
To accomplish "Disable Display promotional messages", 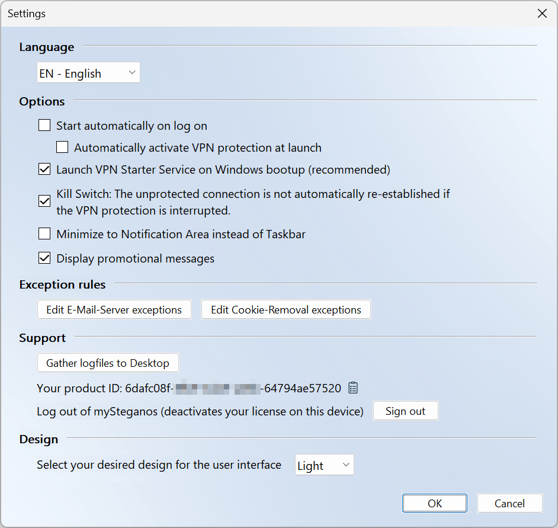I will coord(44,258).
